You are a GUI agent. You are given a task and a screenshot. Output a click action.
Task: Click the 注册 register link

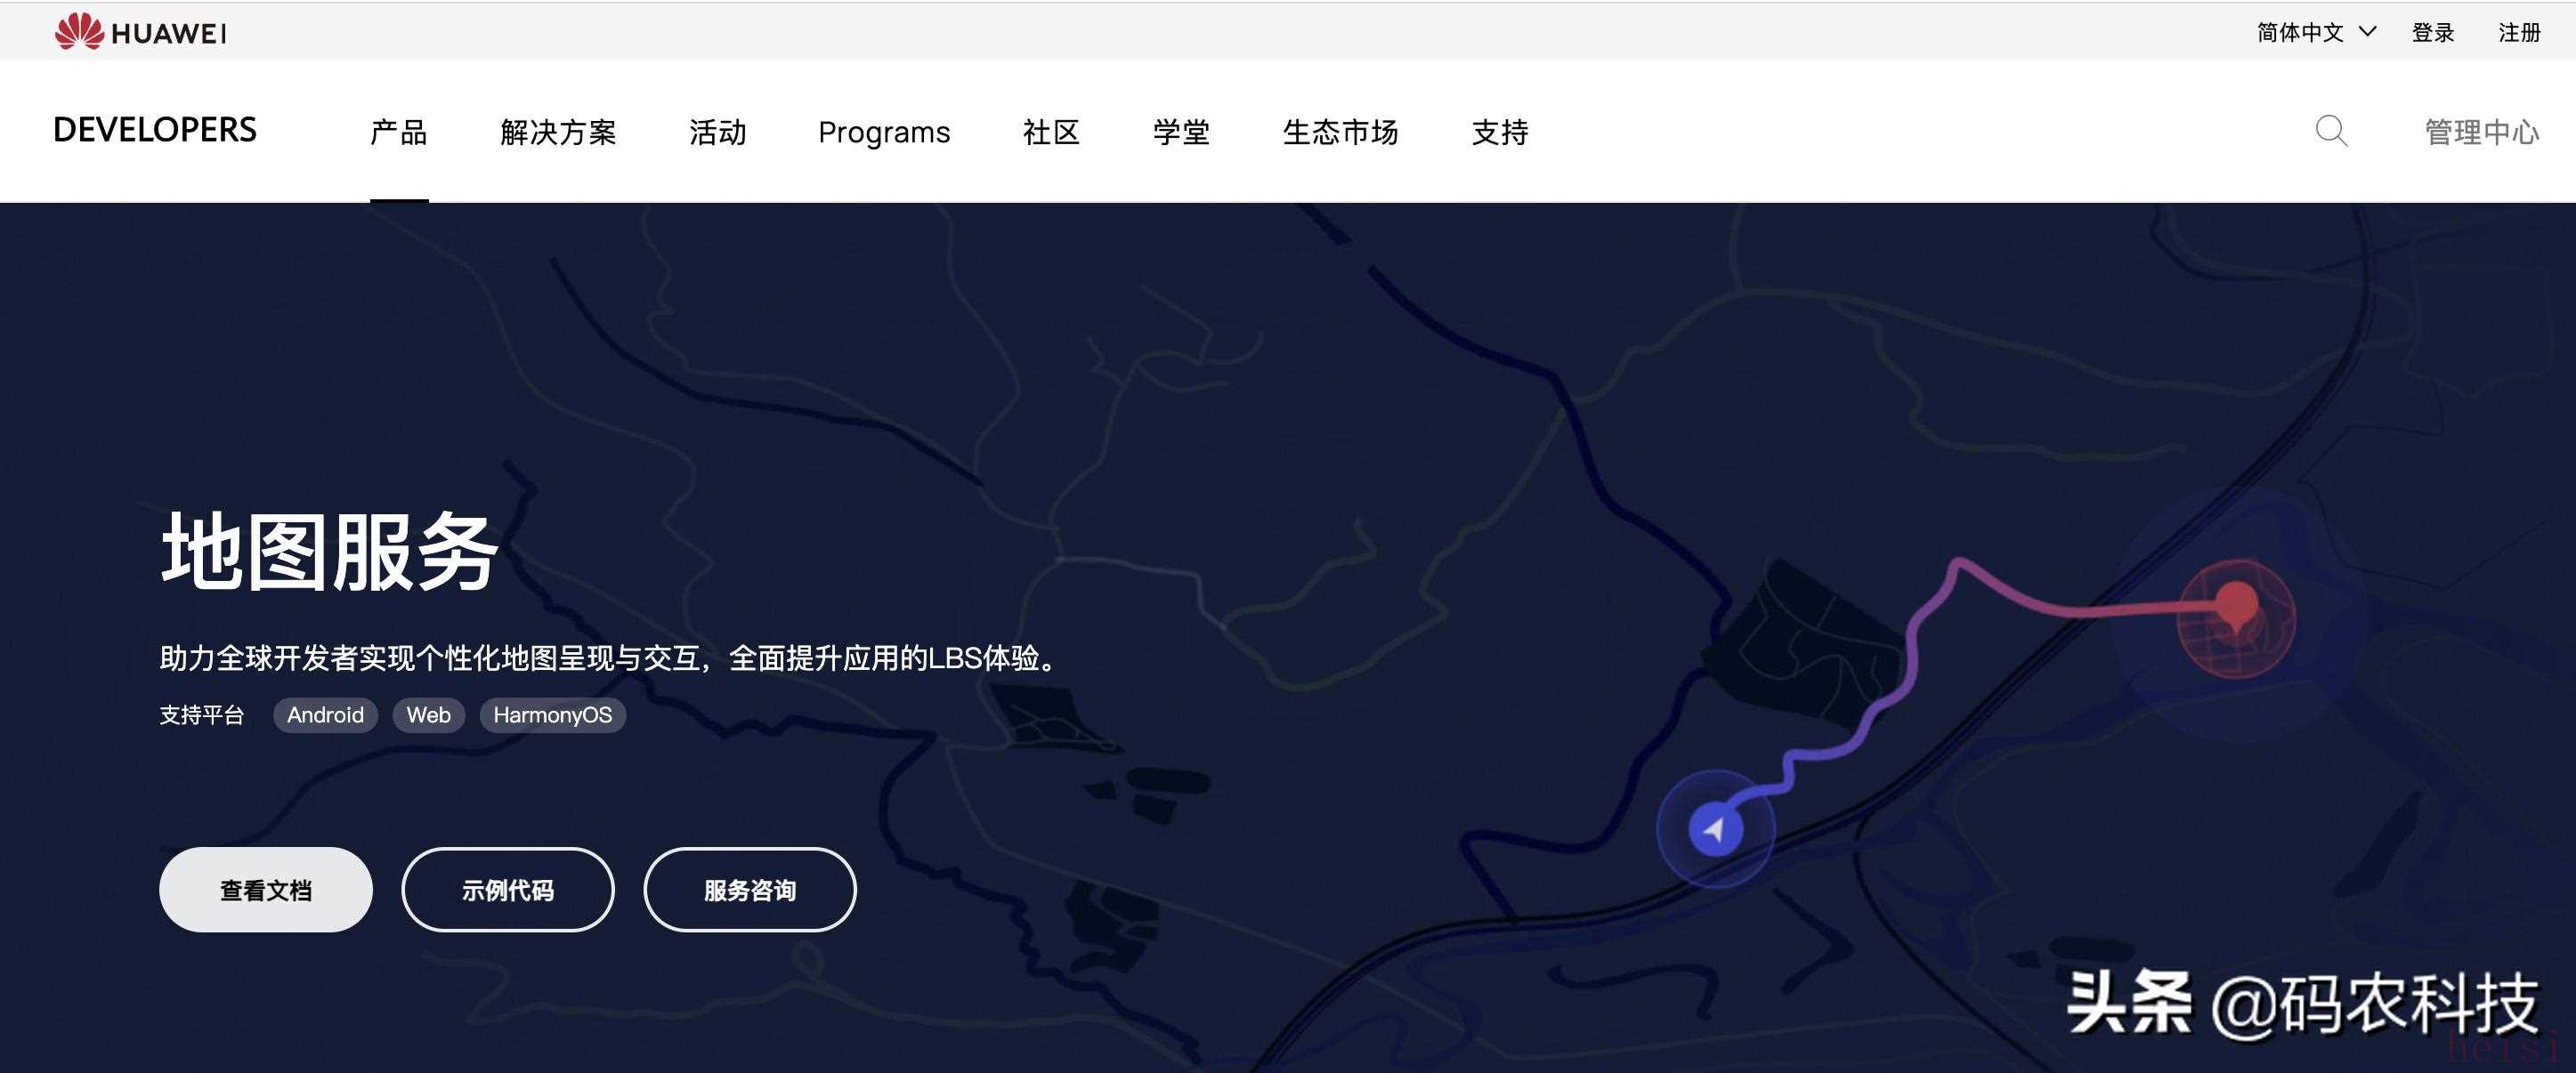[2519, 33]
